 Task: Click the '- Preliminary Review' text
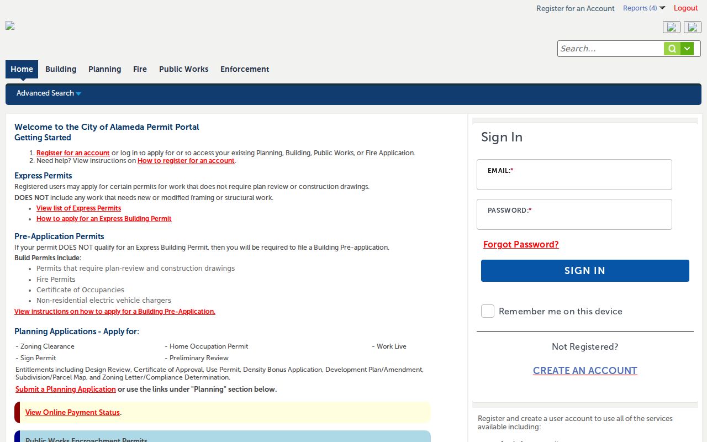click(x=197, y=358)
